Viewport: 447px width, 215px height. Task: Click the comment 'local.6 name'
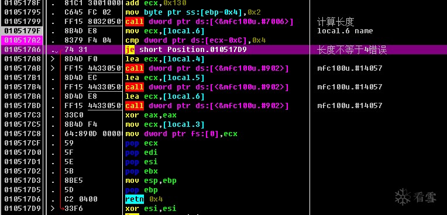pos(345,31)
